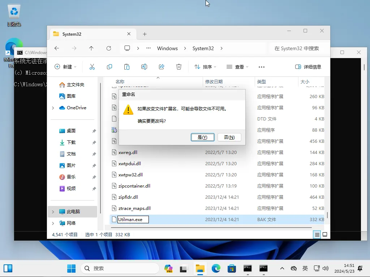
Task: Click the Delete trash icon in toolbar
Action: 179,67
